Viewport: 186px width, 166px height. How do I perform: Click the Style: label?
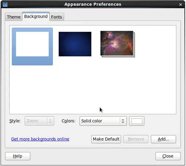(x=15, y=121)
